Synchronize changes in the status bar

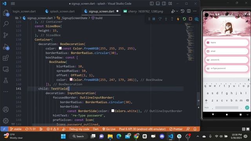[31, 129]
